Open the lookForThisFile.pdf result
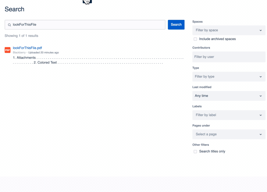Image resolution: width=267 pixels, height=192 pixels. tap(28, 48)
